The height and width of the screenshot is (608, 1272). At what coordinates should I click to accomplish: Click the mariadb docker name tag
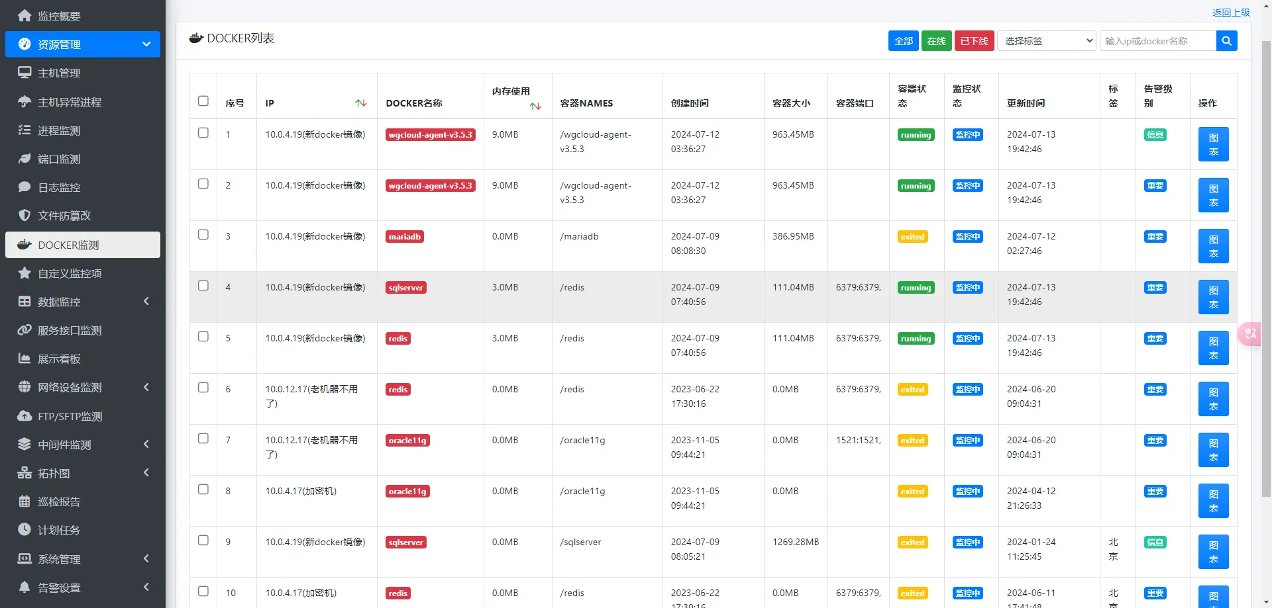[405, 237]
